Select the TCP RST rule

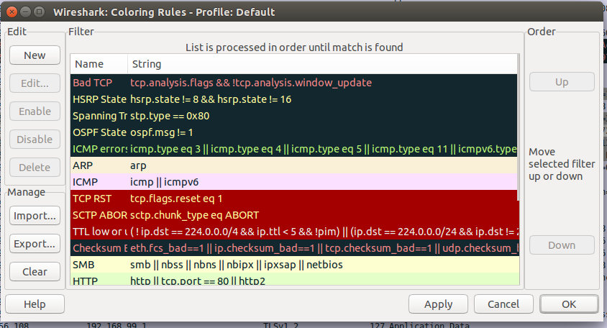pos(294,199)
